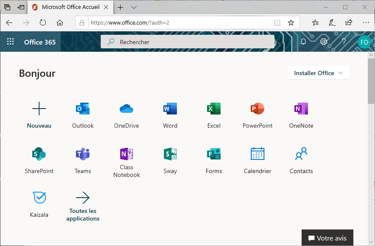Open Microsoft Forms
Viewport: 375px width, 246px height.
214,161
